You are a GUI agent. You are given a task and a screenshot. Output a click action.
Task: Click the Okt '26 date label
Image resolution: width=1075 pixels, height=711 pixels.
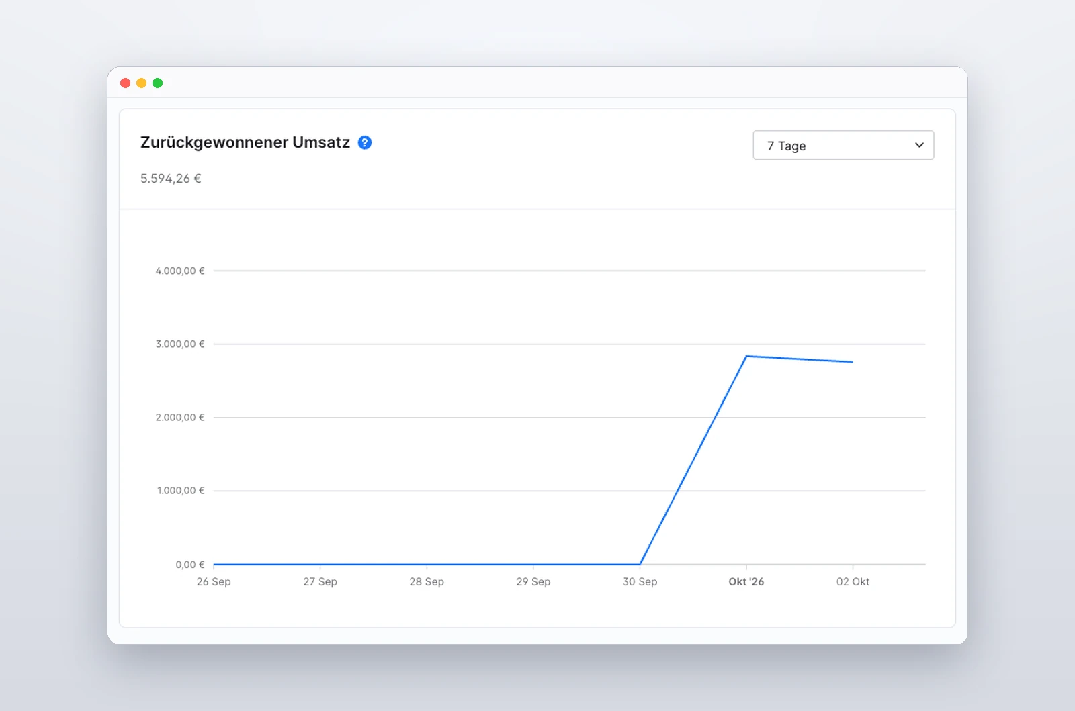pos(746,581)
